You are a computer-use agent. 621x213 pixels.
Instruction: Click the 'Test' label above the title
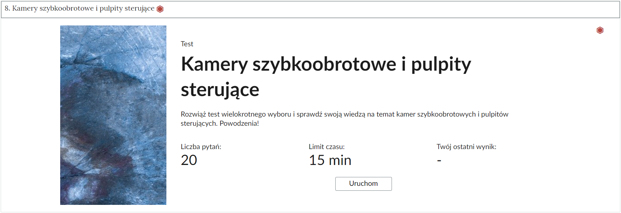tap(187, 44)
